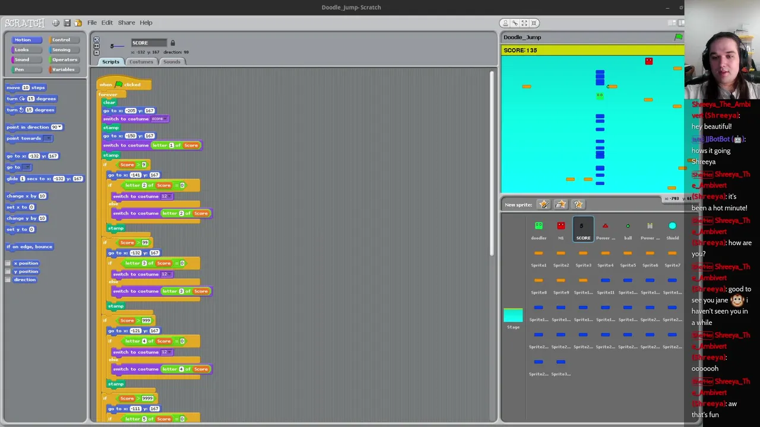
Task: Switch to the Costumes tab
Action: click(141, 62)
